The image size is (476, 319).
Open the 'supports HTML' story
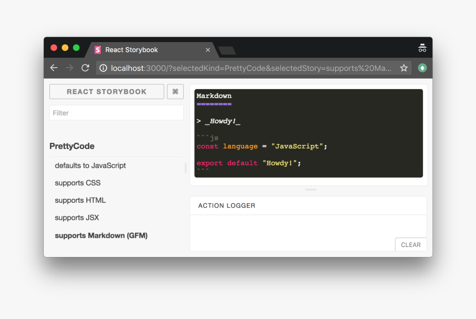(80, 200)
